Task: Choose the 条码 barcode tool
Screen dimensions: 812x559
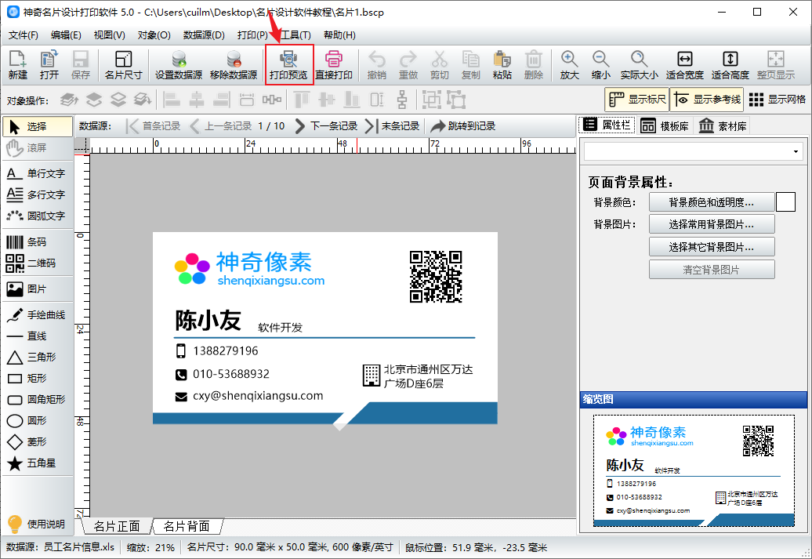Action: click(38, 242)
